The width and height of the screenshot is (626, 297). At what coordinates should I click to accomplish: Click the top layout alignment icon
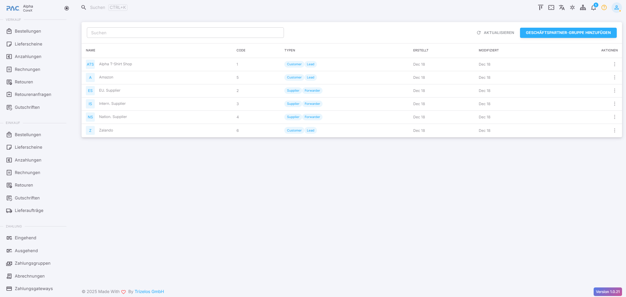(540, 8)
